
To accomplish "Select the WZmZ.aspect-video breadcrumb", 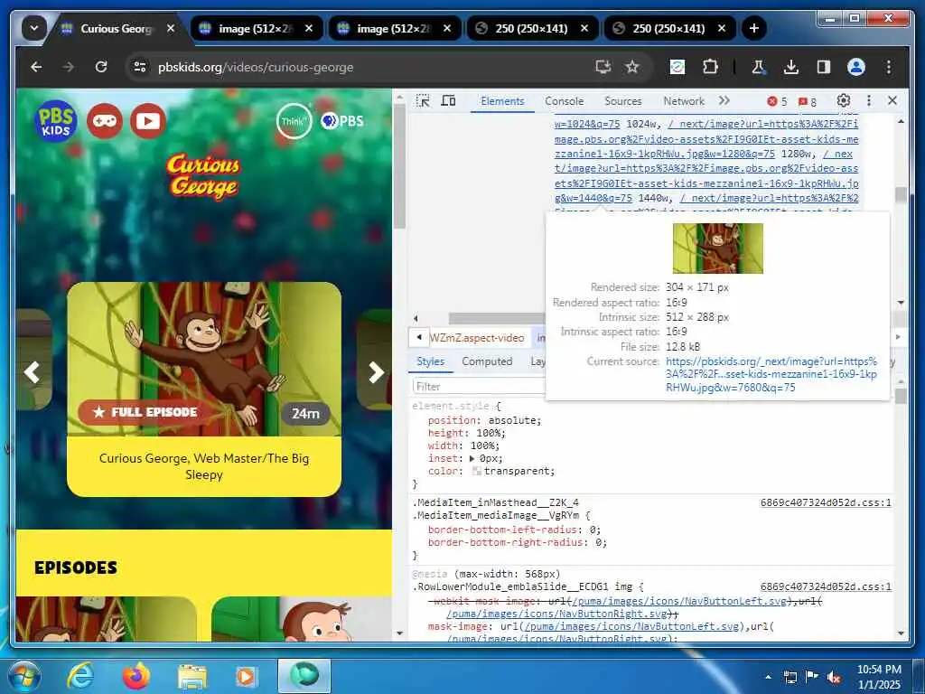I will (x=477, y=338).
